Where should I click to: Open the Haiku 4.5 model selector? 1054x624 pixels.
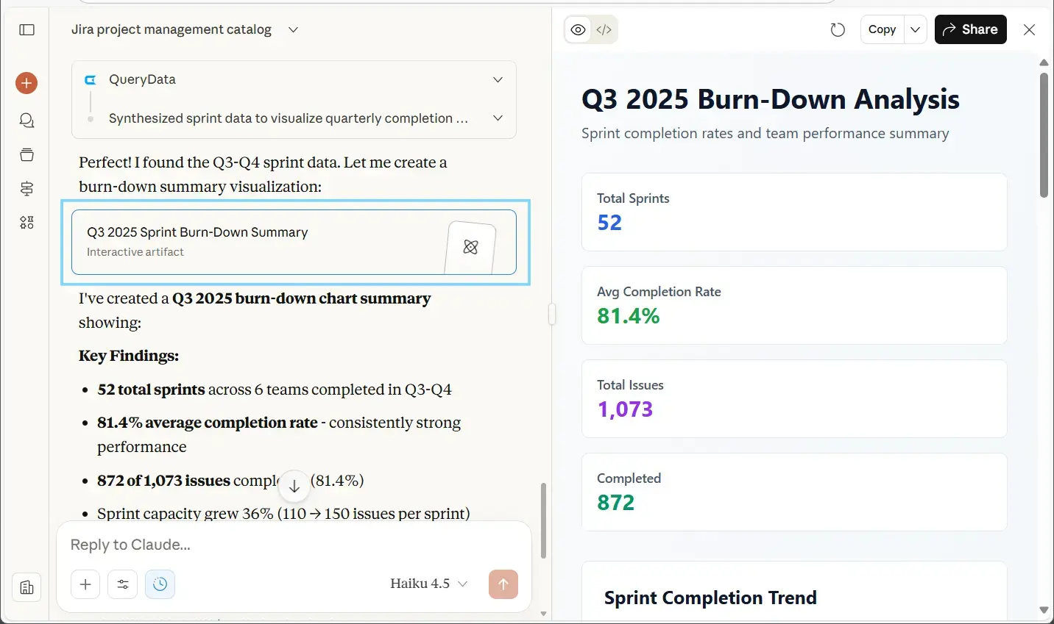pyautogui.click(x=428, y=584)
